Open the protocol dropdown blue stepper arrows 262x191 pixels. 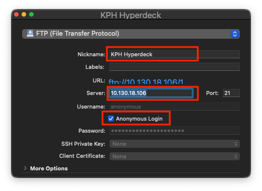coord(235,34)
